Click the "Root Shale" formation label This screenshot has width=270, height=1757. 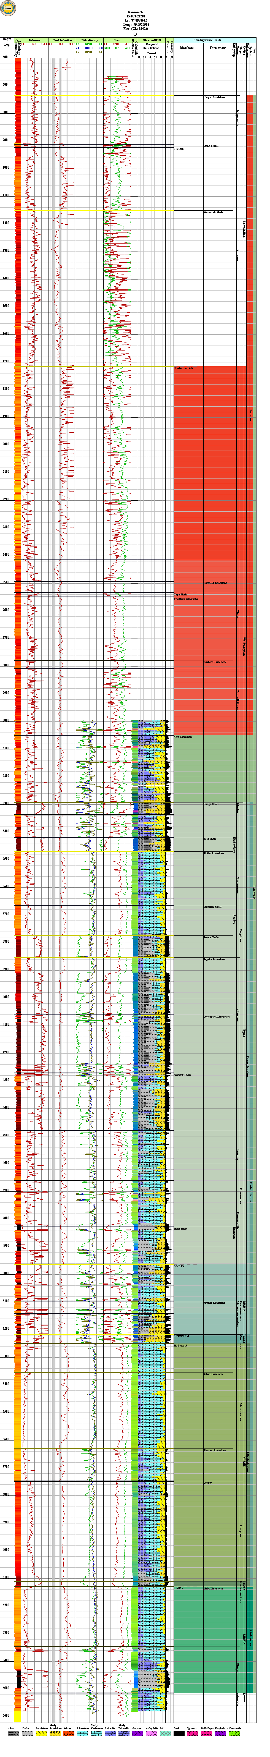coord(210,839)
